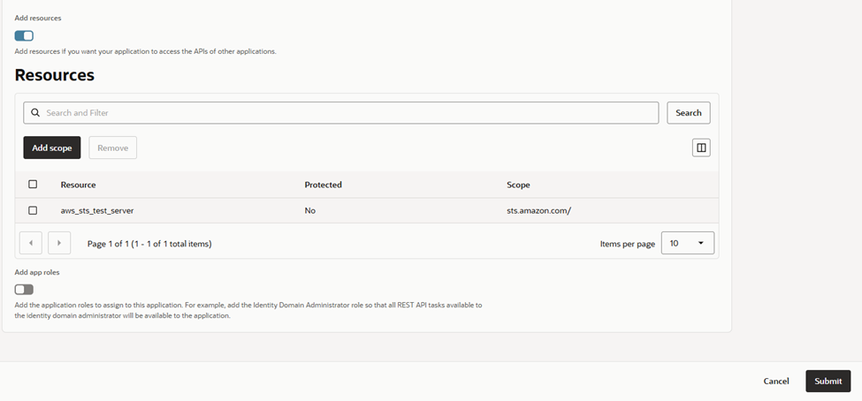Select all resources header checkbox
This screenshot has height=401, width=862.
pos(34,185)
